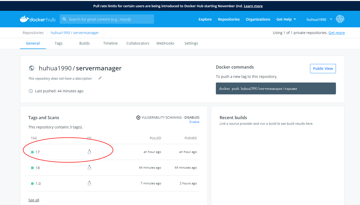Click the huhua1990 username label
Image resolution: width=360 pixels, height=205 pixels.
click(x=316, y=19)
